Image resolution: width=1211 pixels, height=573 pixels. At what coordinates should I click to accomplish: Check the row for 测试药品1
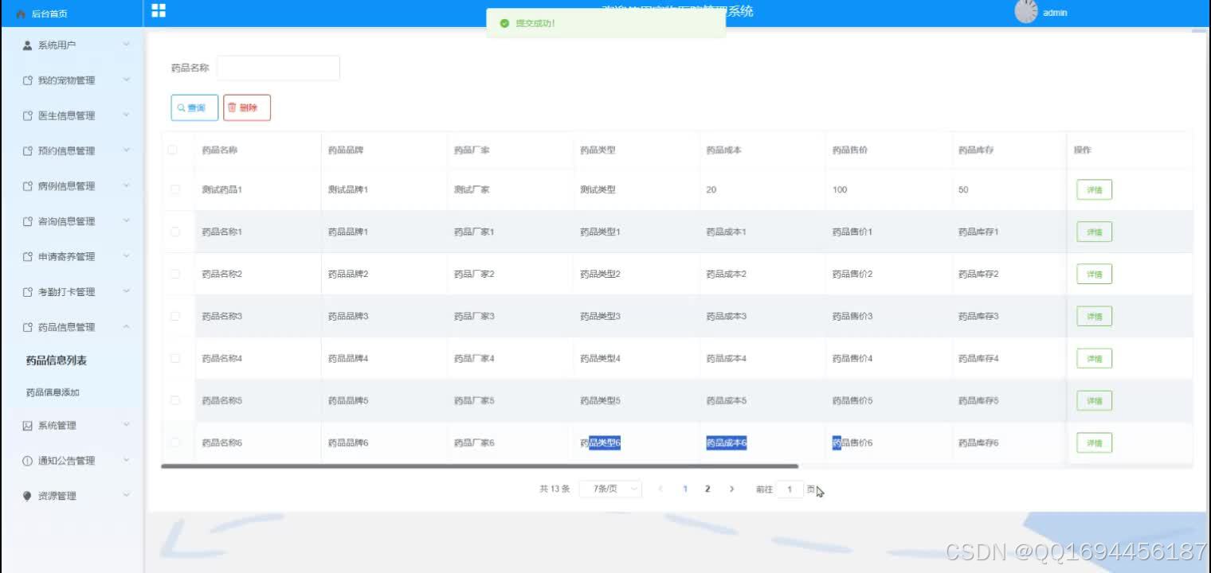point(175,189)
